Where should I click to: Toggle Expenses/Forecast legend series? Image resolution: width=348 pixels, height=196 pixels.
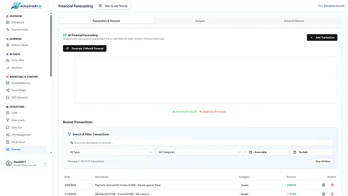(213, 112)
